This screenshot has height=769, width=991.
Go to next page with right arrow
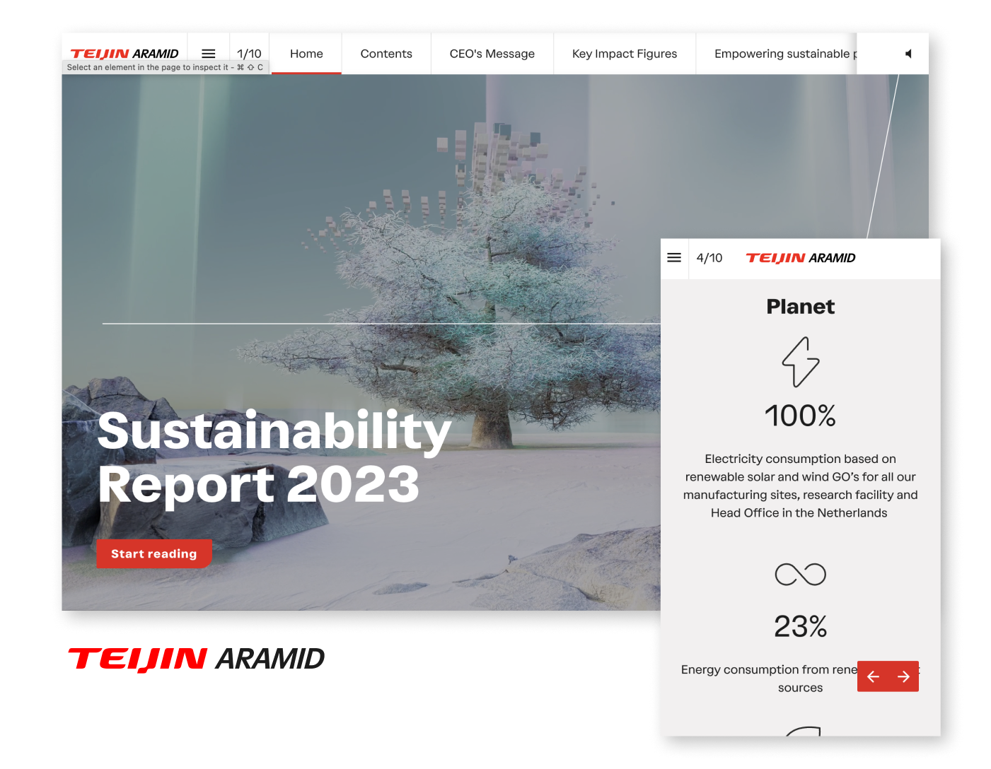pyautogui.click(x=903, y=676)
